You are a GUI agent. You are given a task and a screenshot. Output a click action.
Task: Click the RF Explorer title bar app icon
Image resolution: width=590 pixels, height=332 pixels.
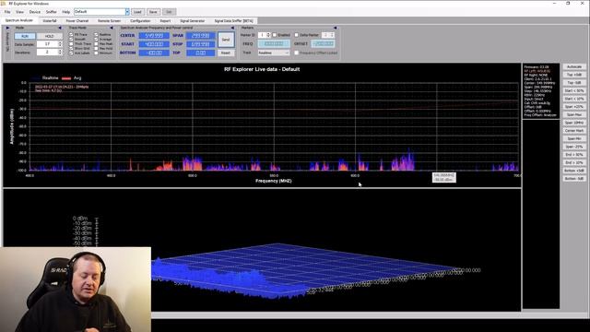[x=4, y=4]
